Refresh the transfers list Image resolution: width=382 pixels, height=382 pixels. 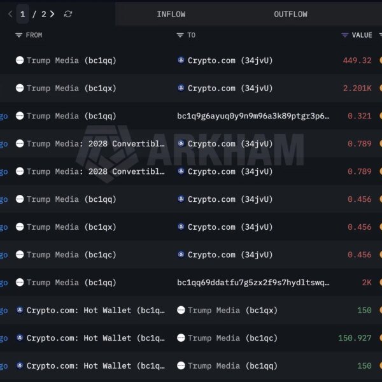pyautogui.click(x=68, y=14)
